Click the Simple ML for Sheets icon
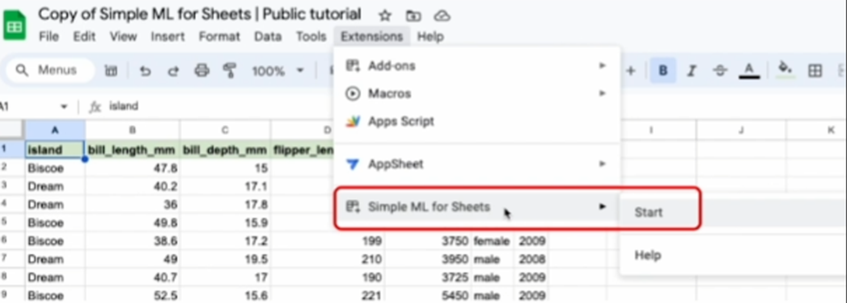The width and height of the screenshot is (847, 303). tap(353, 207)
